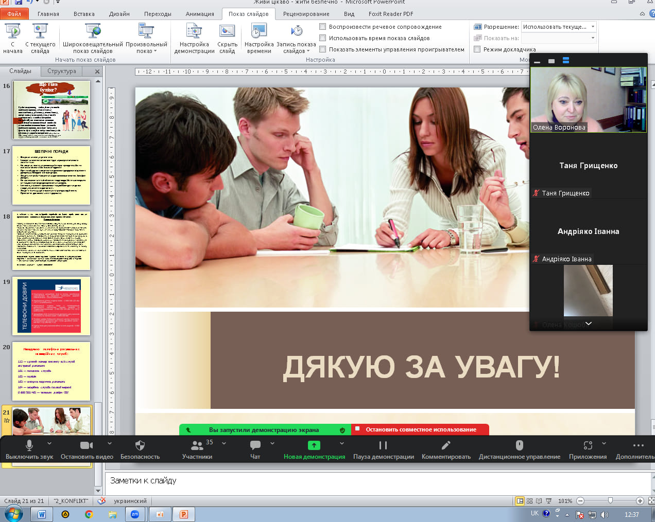Open the Annotate pencil tool
The height and width of the screenshot is (522, 655).
[x=446, y=445]
